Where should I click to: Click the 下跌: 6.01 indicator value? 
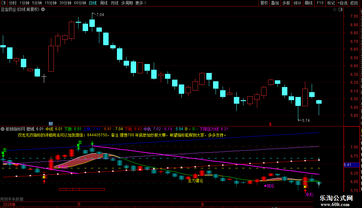73,129
